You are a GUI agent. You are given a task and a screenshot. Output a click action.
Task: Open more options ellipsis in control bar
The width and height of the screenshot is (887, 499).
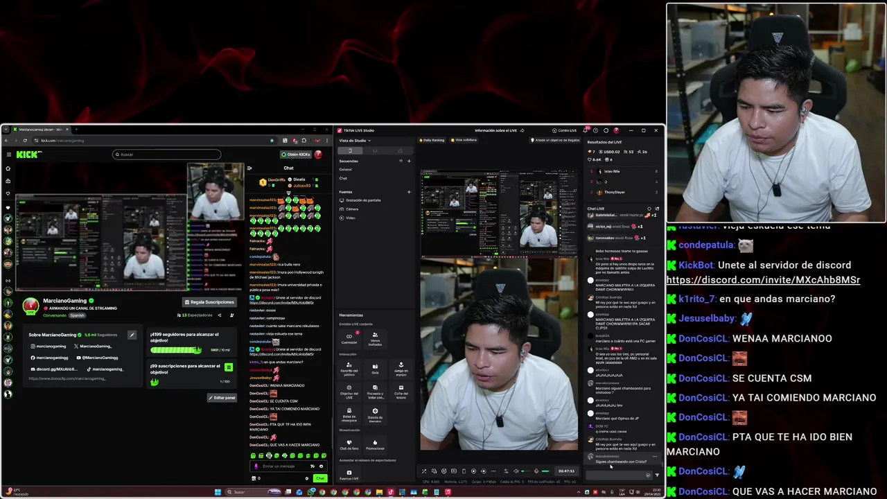[x=493, y=471]
